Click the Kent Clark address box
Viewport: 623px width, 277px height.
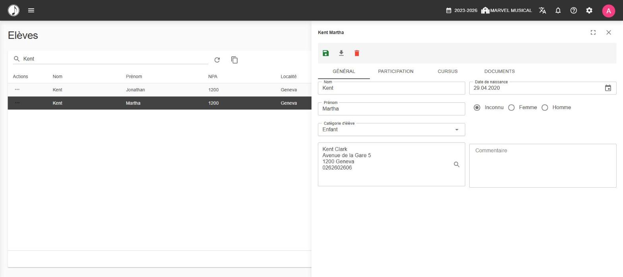point(391,164)
